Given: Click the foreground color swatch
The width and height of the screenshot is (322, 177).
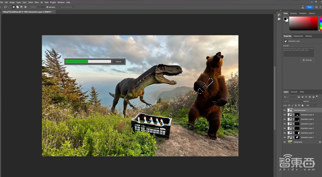Looking at the screenshot, I should click(x=285, y=19).
